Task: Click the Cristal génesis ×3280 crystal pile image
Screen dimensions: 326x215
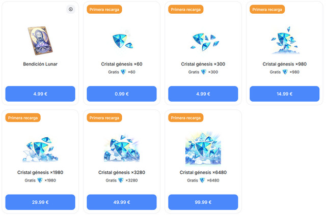Action: tap(121, 148)
